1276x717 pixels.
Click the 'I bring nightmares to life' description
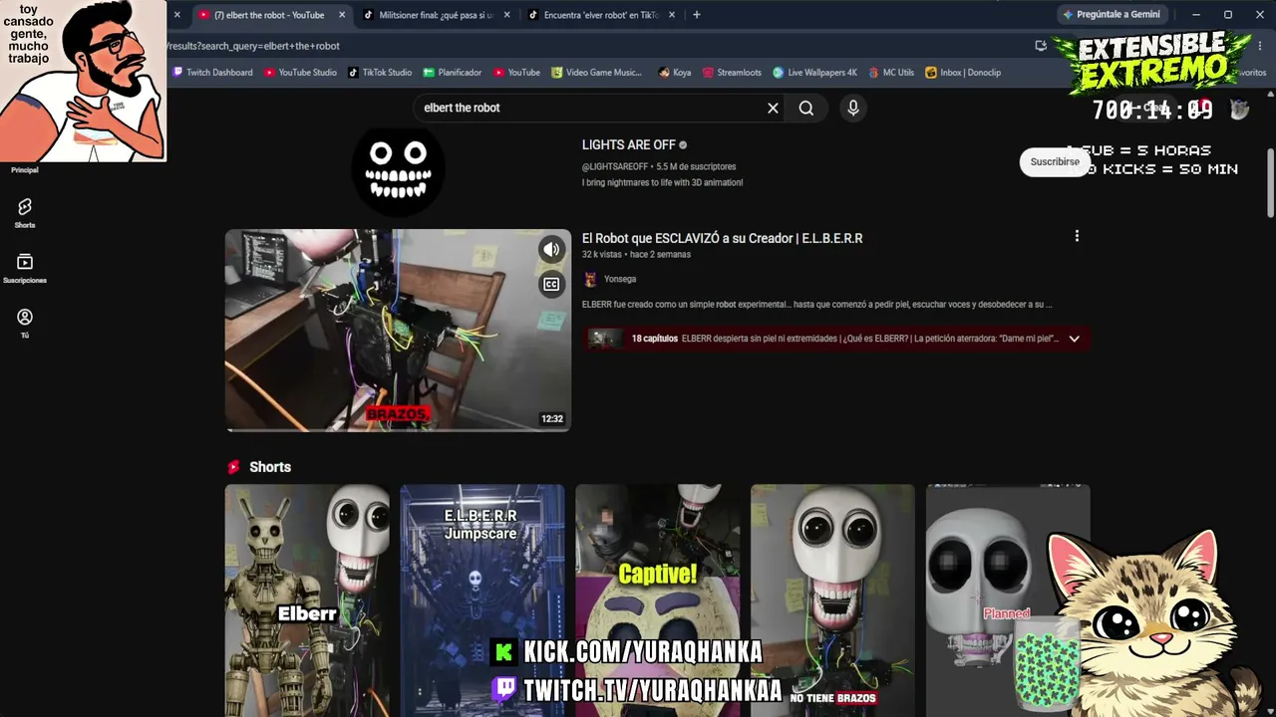click(663, 183)
